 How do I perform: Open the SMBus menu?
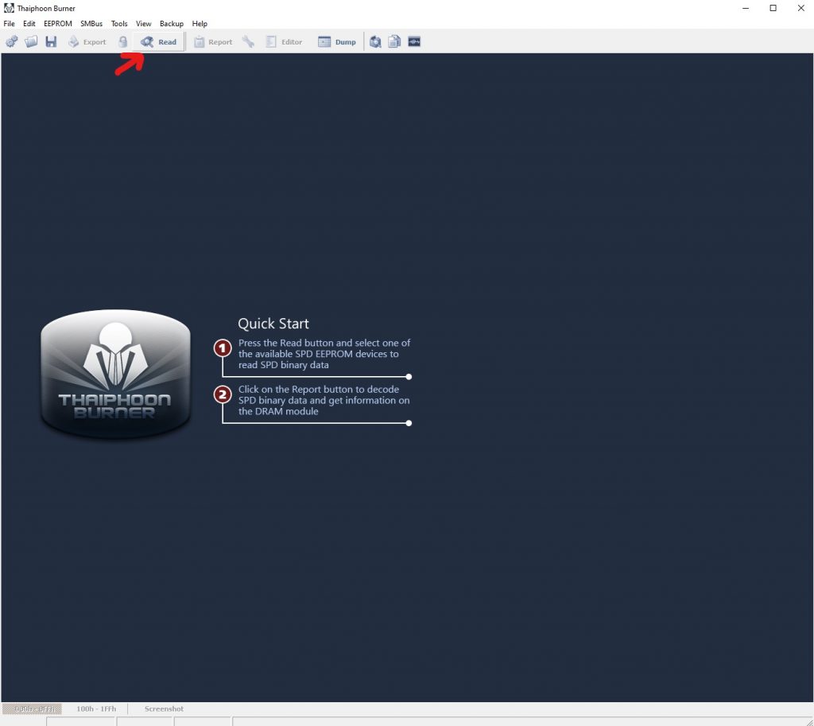pos(91,23)
